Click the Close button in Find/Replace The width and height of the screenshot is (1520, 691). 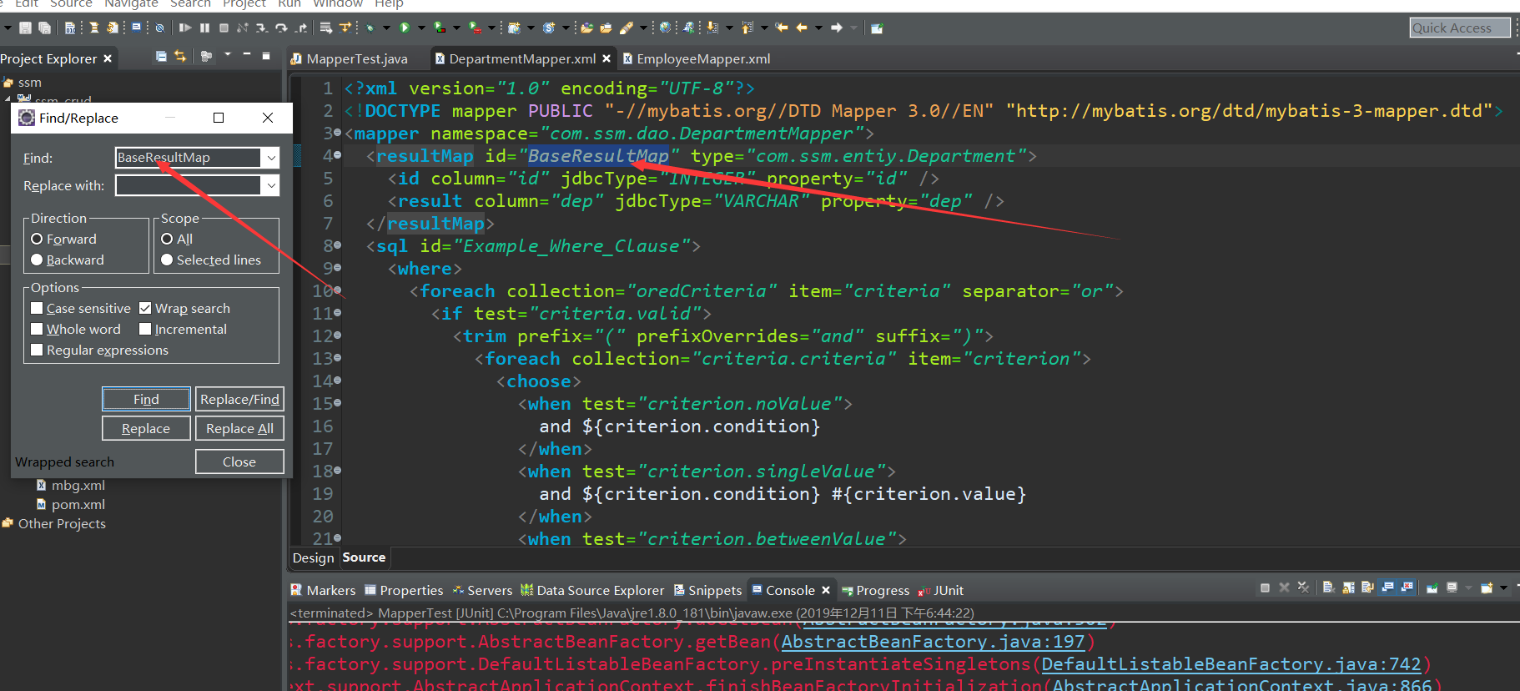pos(239,462)
